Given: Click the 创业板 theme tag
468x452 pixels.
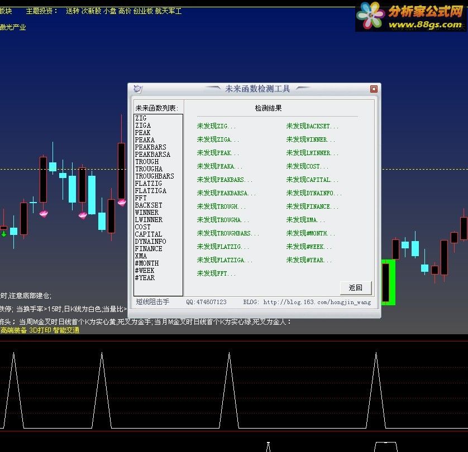Looking at the screenshot, I should (143, 11).
